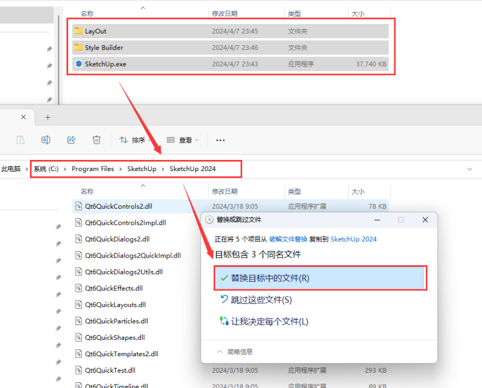This screenshot has height=388, width=482.
Task: Choose 跳过这些文件(S) to skip files
Action: point(256,300)
